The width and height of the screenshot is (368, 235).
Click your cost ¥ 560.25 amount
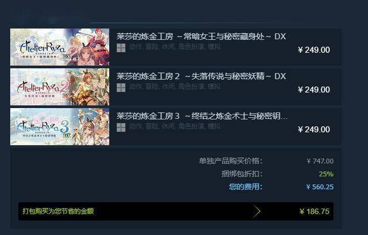320,187
